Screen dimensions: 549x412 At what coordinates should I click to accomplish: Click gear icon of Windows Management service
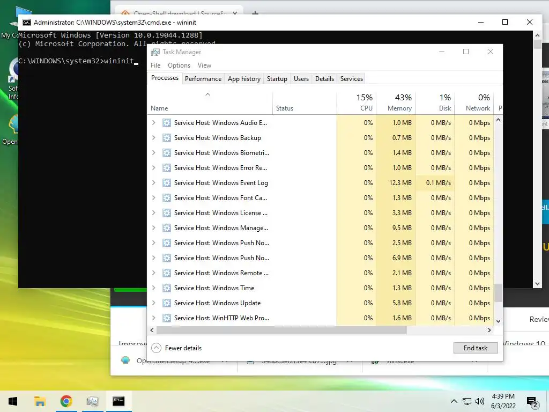pyautogui.click(x=167, y=227)
